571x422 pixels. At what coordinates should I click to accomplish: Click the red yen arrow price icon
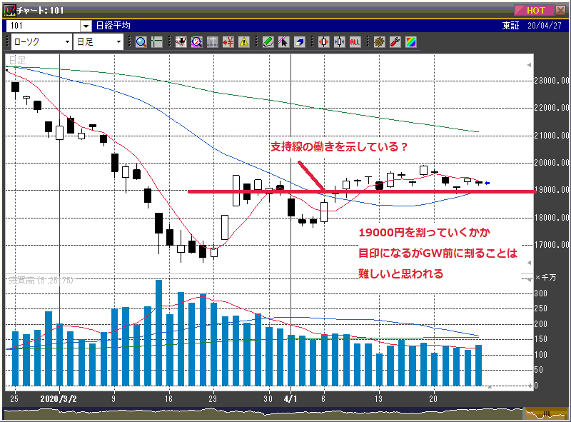228,42
